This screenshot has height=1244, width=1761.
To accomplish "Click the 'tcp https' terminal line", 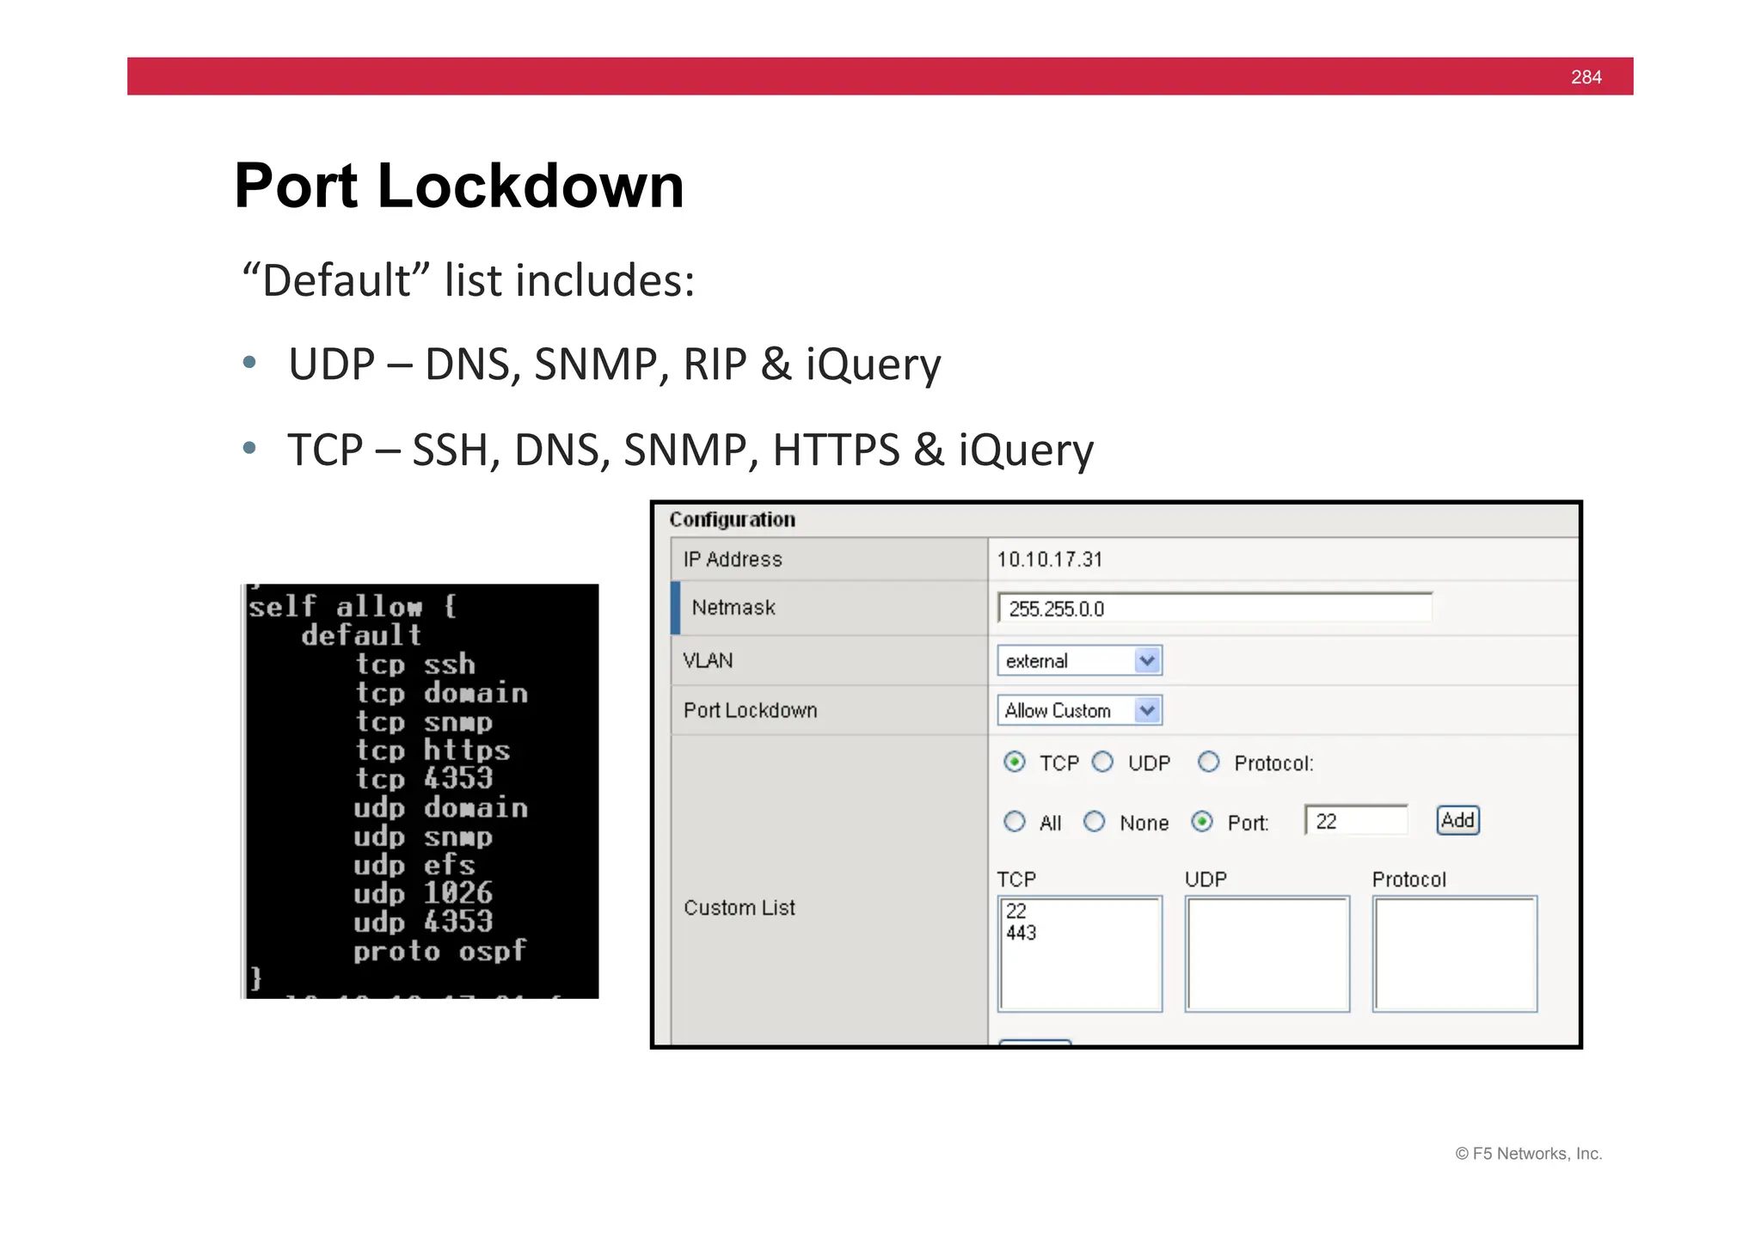I will pos(433,750).
